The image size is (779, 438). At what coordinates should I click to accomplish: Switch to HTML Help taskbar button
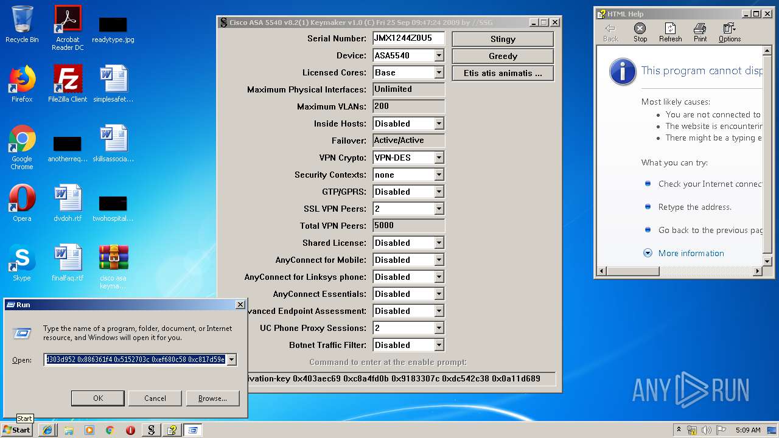(x=172, y=430)
